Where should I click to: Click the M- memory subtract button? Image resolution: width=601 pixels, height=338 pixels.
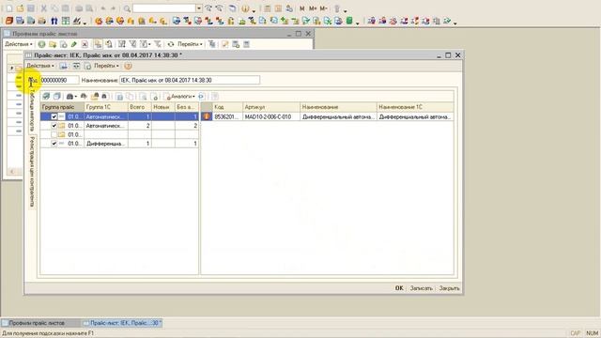323,8
